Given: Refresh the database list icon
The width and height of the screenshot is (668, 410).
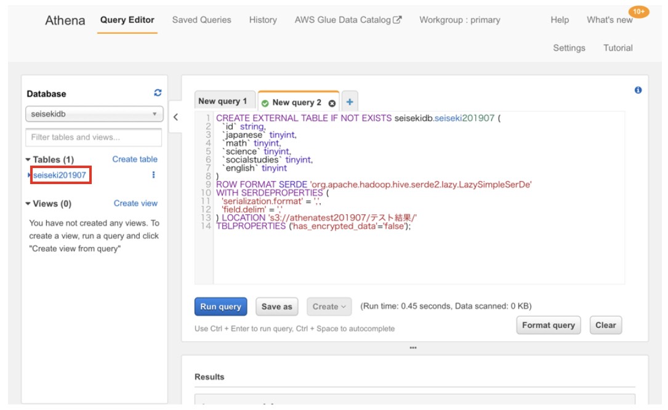Looking at the screenshot, I should point(158,93).
